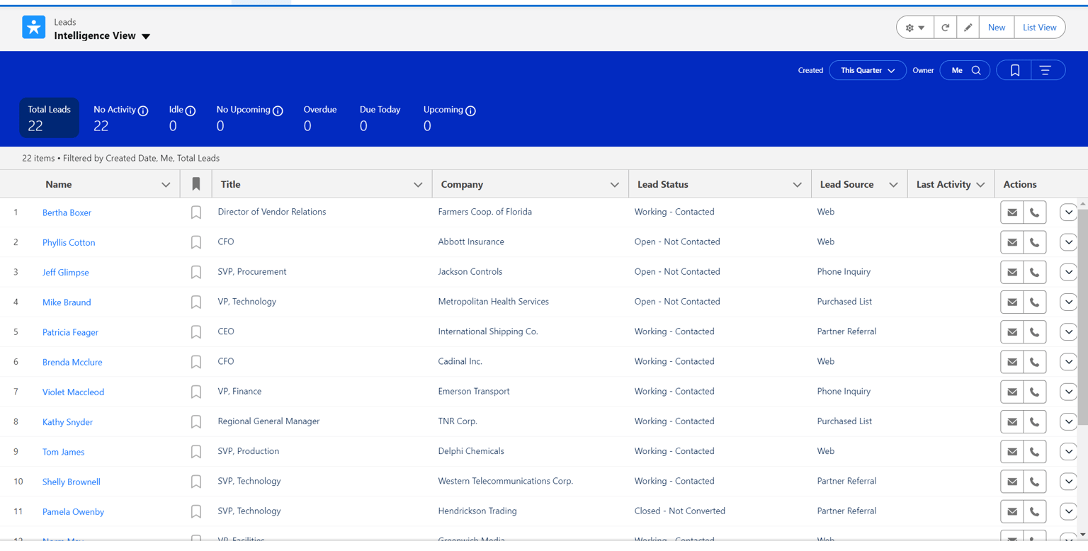Select the No Activity metric tab
The height and width of the screenshot is (551, 1088).
[120, 118]
